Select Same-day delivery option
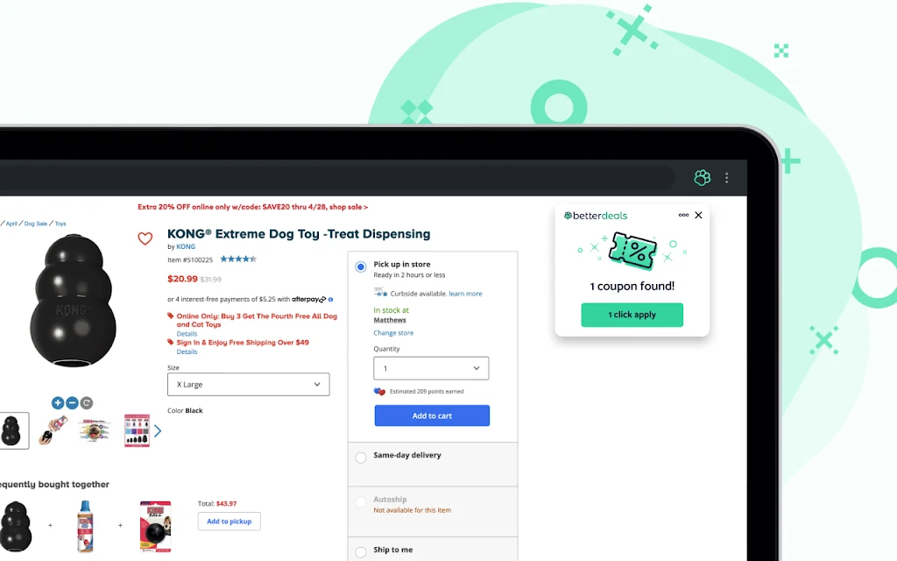 point(360,458)
